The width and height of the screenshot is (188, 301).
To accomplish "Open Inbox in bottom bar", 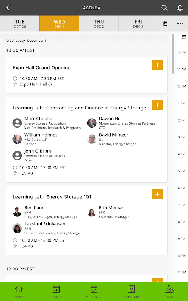I will (x=169, y=291).
